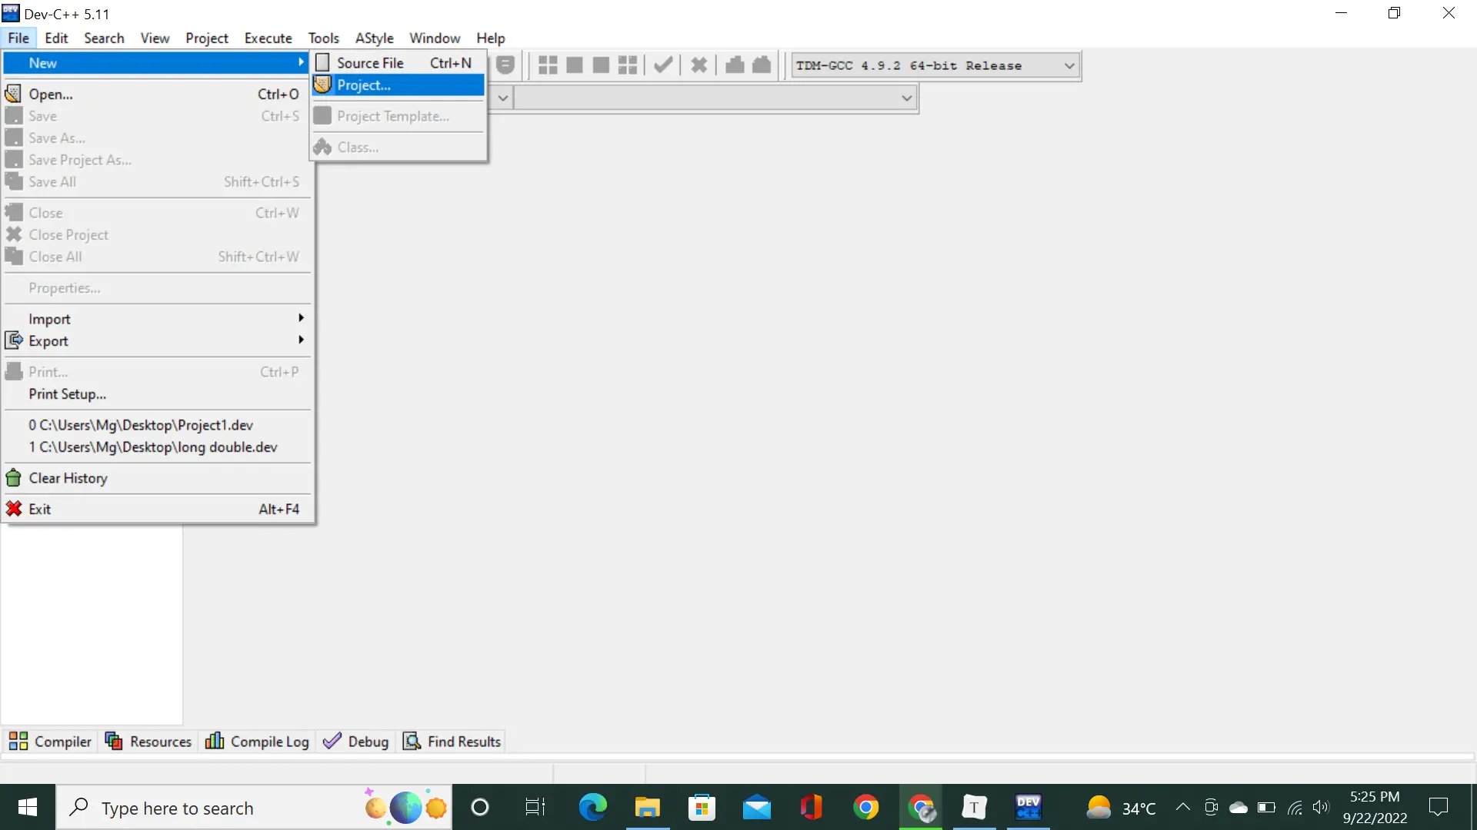The width and height of the screenshot is (1477, 830).
Task: Click Clear History in File menu
Action: pos(68,477)
